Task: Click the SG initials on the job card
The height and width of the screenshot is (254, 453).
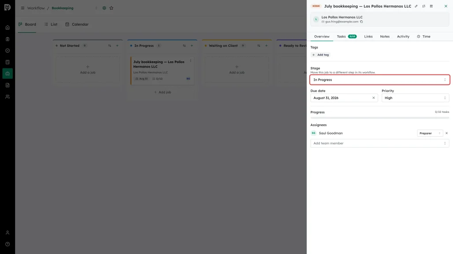Action: pyautogui.click(x=188, y=78)
